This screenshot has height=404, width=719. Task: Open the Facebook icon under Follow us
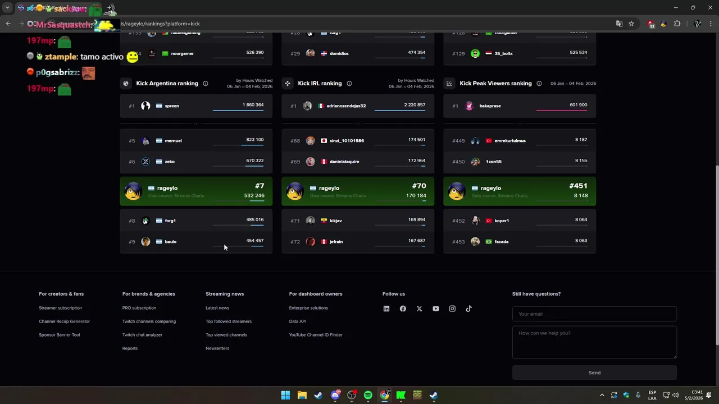(403, 309)
